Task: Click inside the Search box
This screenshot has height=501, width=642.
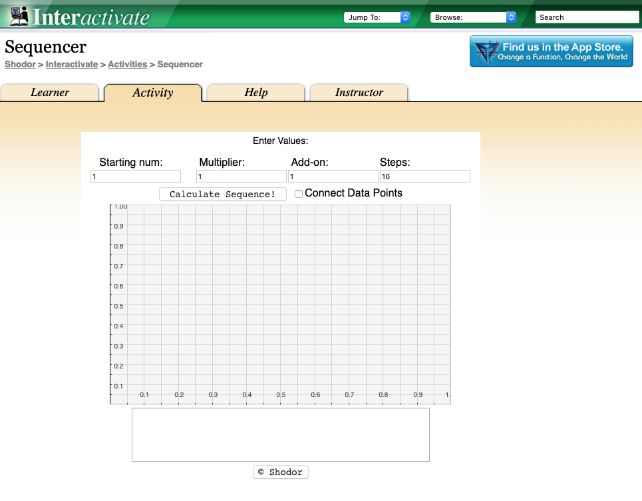Action: (x=586, y=17)
